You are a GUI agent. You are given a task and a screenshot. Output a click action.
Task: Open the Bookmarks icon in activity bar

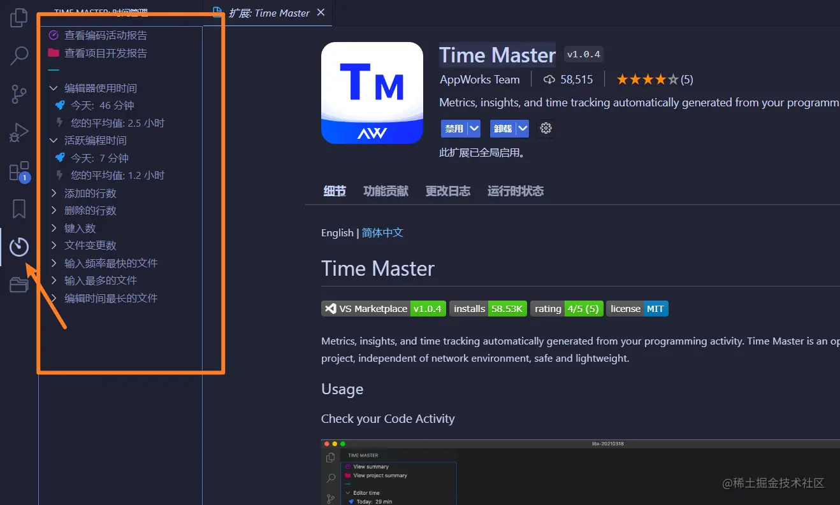click(x=19, y=209)
